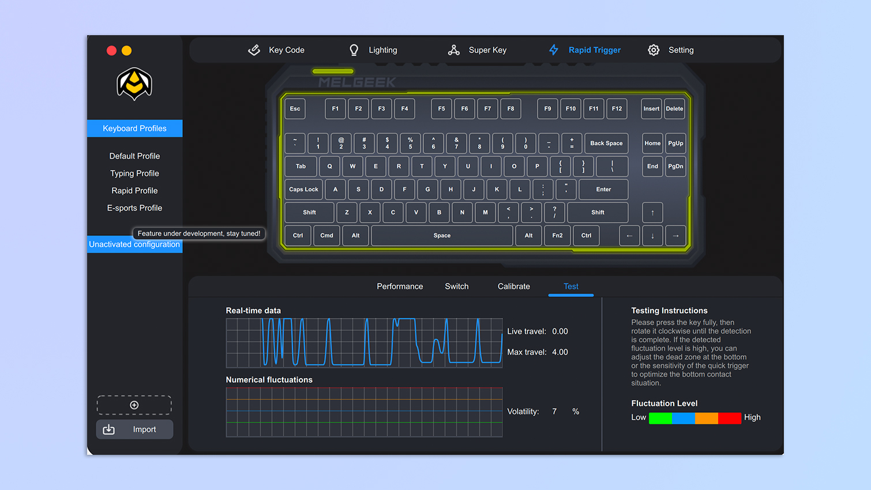The image size is (871, 490).
Task: Select the Typing Profile
Action: pos(134,174)
